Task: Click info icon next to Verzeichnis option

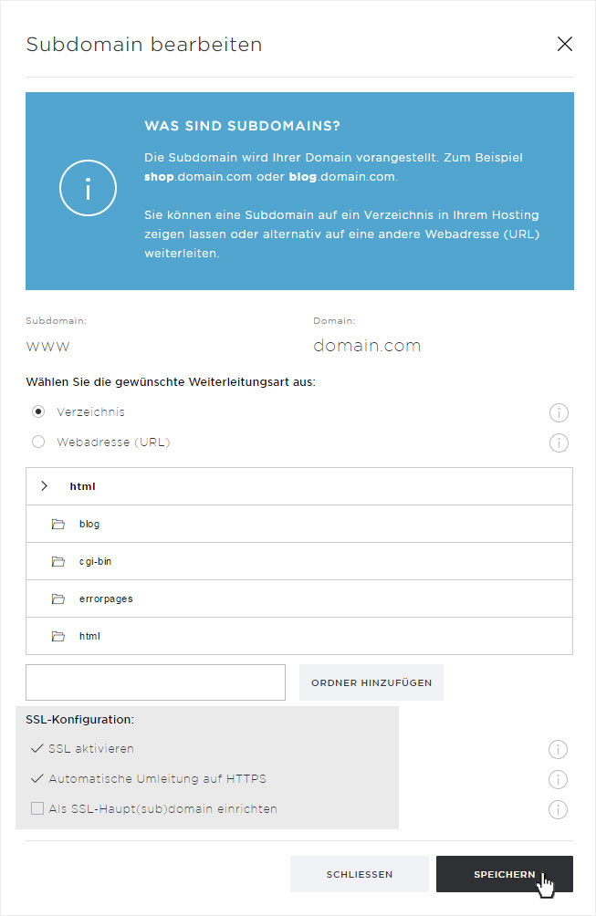Action: [559, 413]
